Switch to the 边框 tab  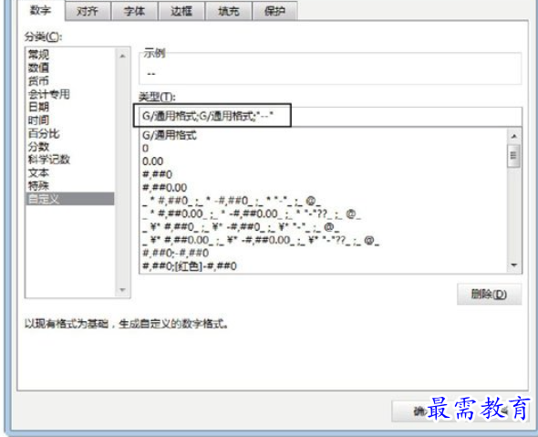click(181, 11)
